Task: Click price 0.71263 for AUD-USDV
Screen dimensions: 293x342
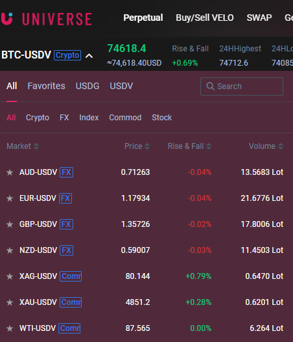Action: tap(135, 172)
